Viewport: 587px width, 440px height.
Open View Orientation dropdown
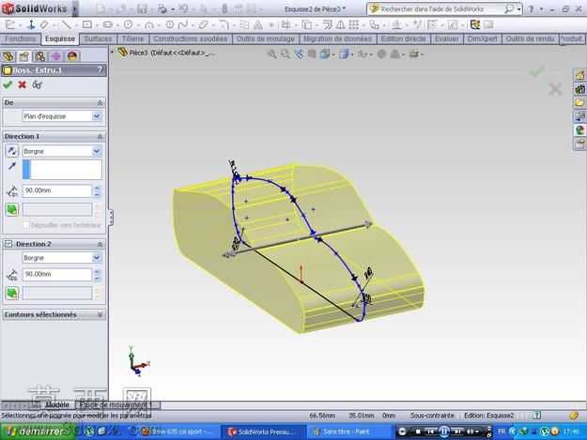(334, 54)
